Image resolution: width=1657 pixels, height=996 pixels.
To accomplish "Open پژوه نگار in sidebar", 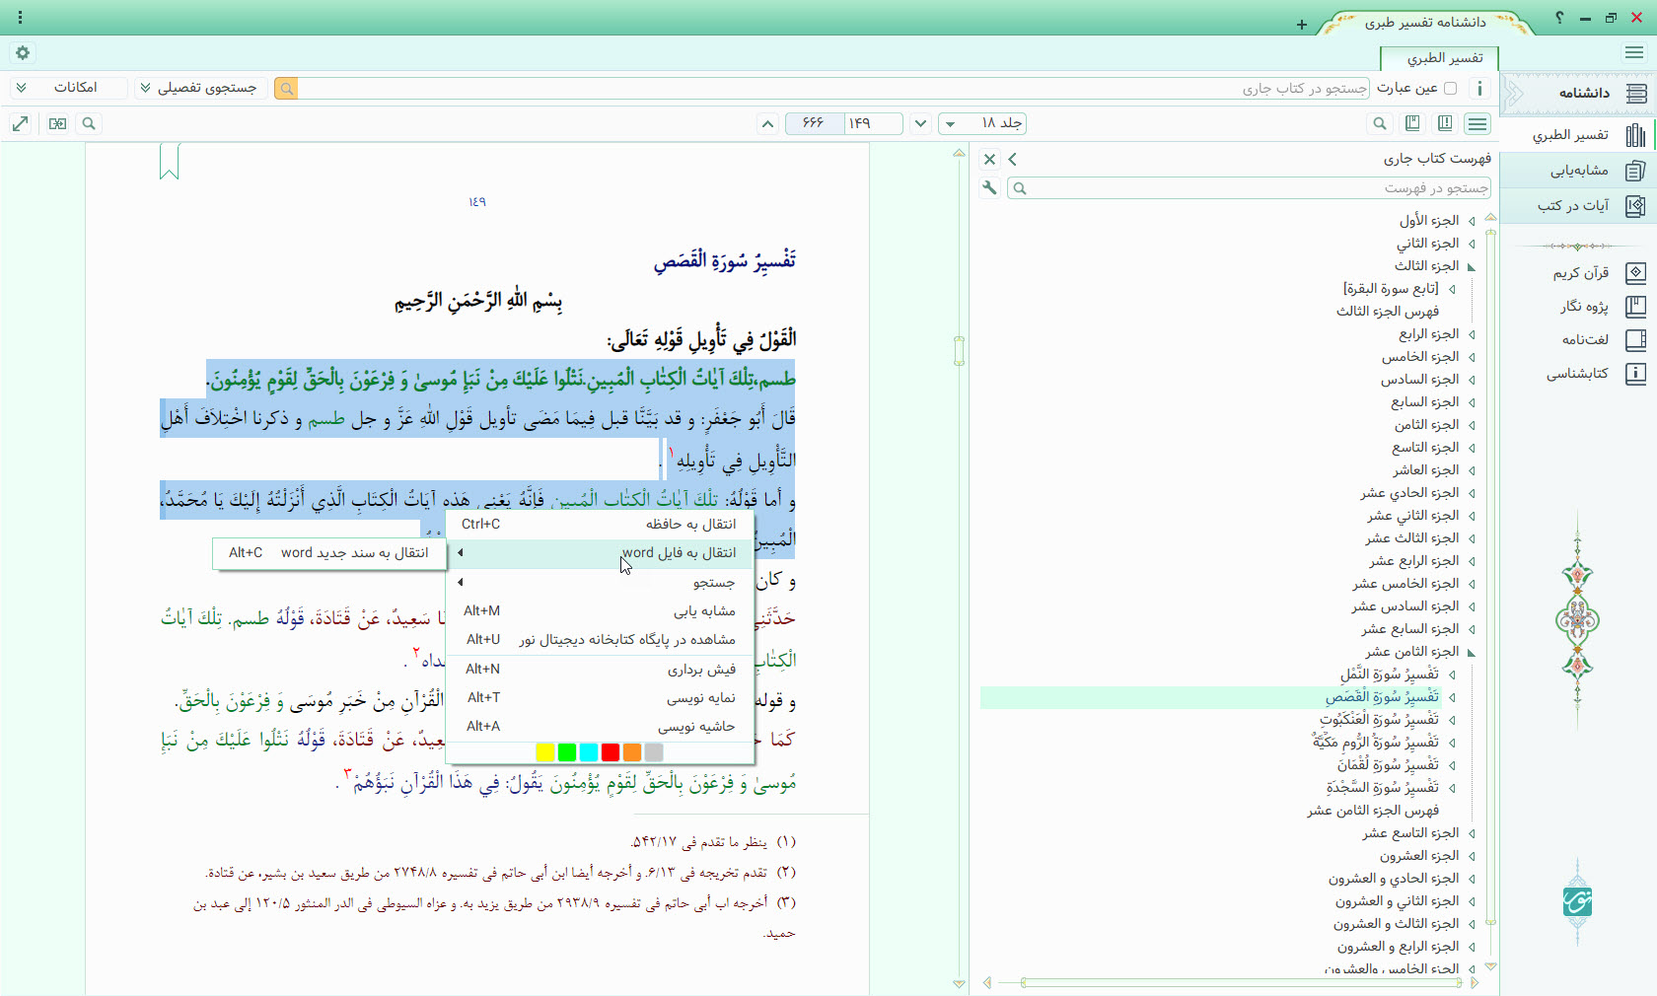I will pos(1603,306).
